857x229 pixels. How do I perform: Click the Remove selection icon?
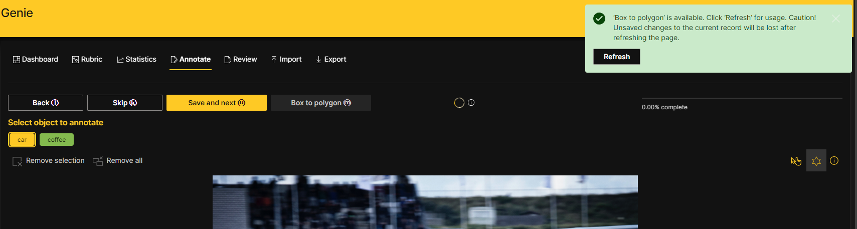click(18, 161)
